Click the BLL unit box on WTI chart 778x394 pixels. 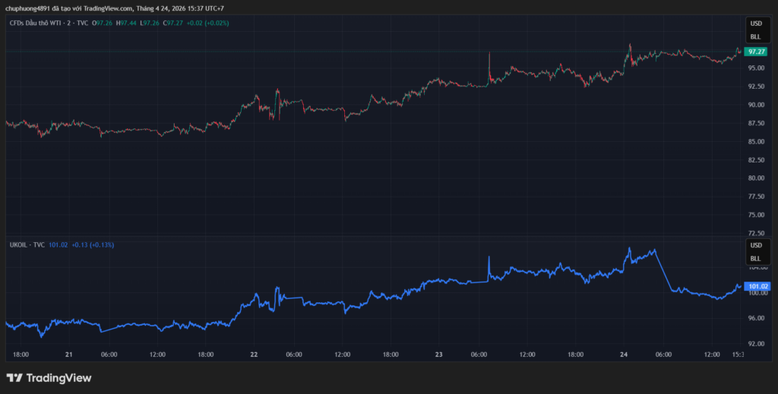click(x=755, y=36)
